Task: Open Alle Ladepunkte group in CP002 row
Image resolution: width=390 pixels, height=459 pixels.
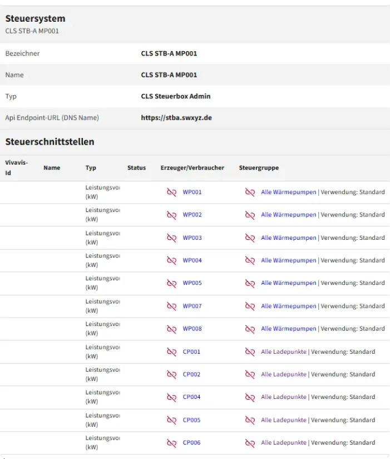Action: click(x=284, y=374)
